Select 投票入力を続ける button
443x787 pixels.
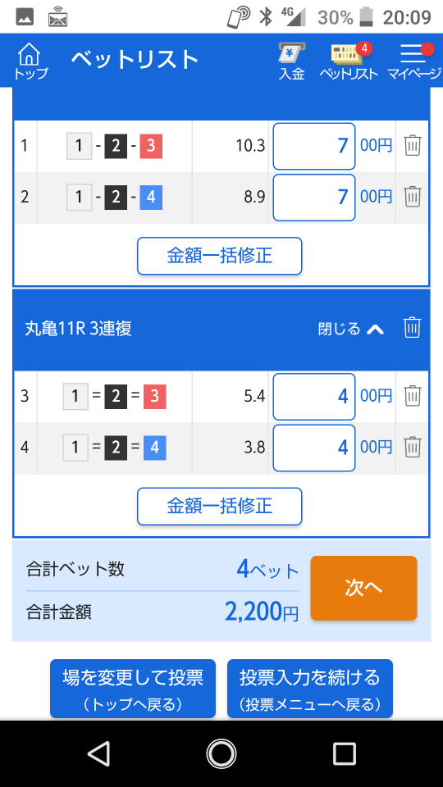(310, 688)
